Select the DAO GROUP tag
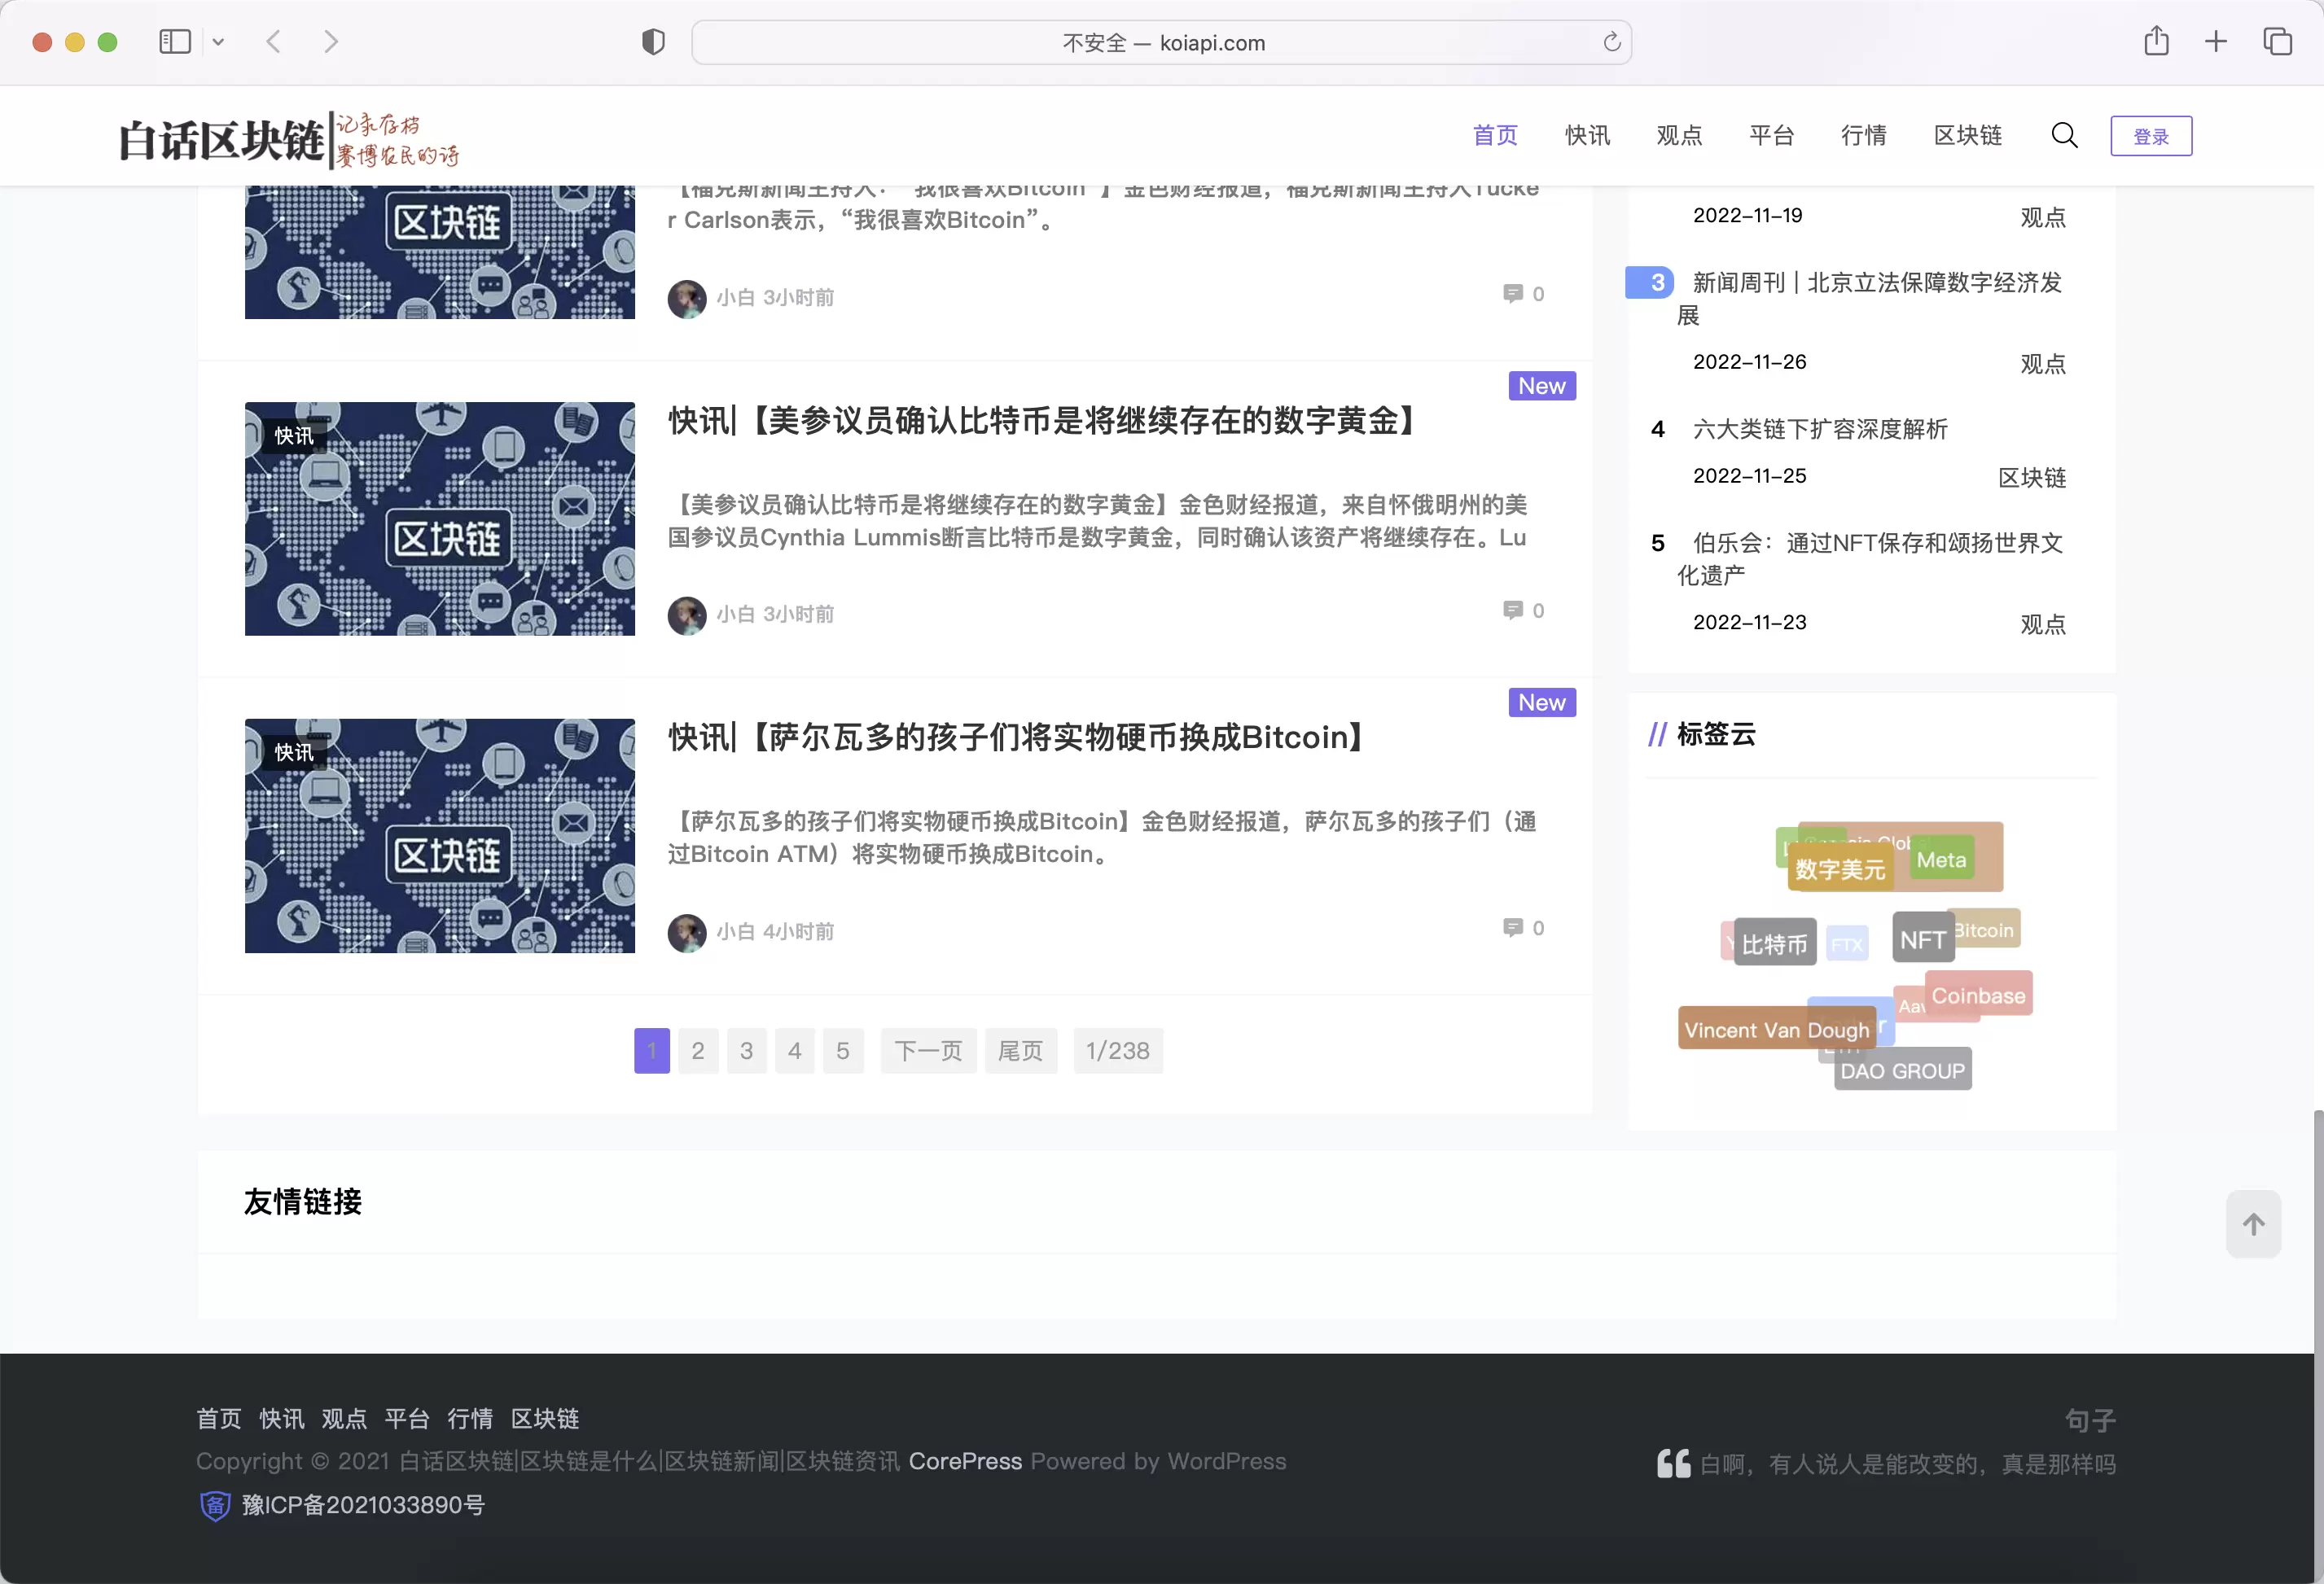 [x=1902, y=1071]
